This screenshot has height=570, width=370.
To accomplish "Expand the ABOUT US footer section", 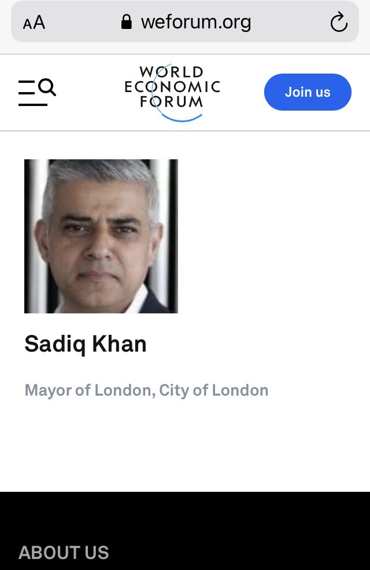I will click(64, 553).
